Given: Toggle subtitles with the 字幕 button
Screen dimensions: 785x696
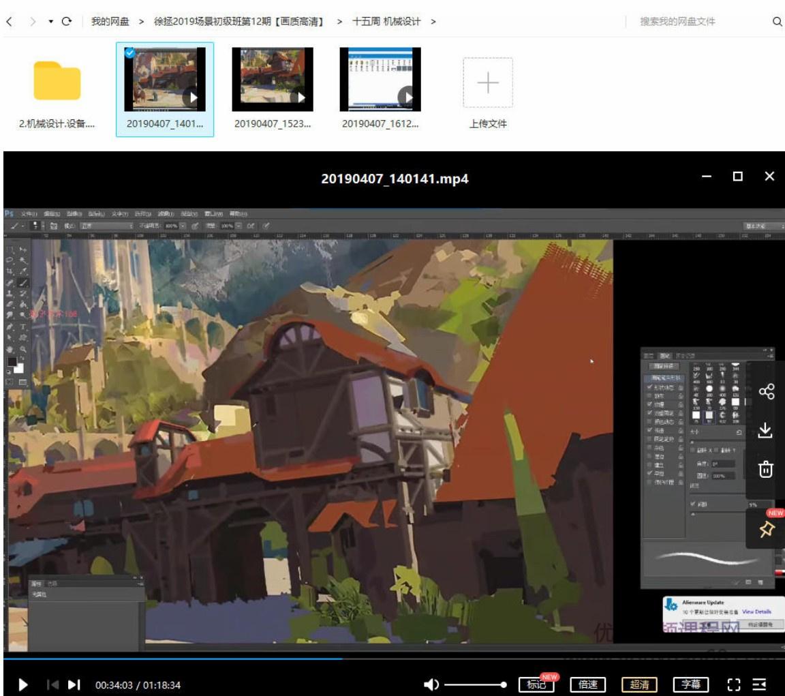Looking at the screenshot, I should click(690, 684).
